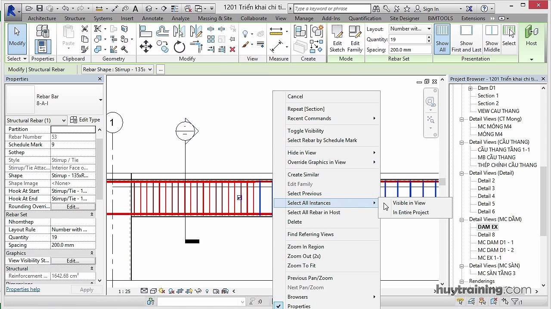551x309 pixels.
Task: Choose the Rotate tool in Modify panel
Action: [x=180, y=47]
